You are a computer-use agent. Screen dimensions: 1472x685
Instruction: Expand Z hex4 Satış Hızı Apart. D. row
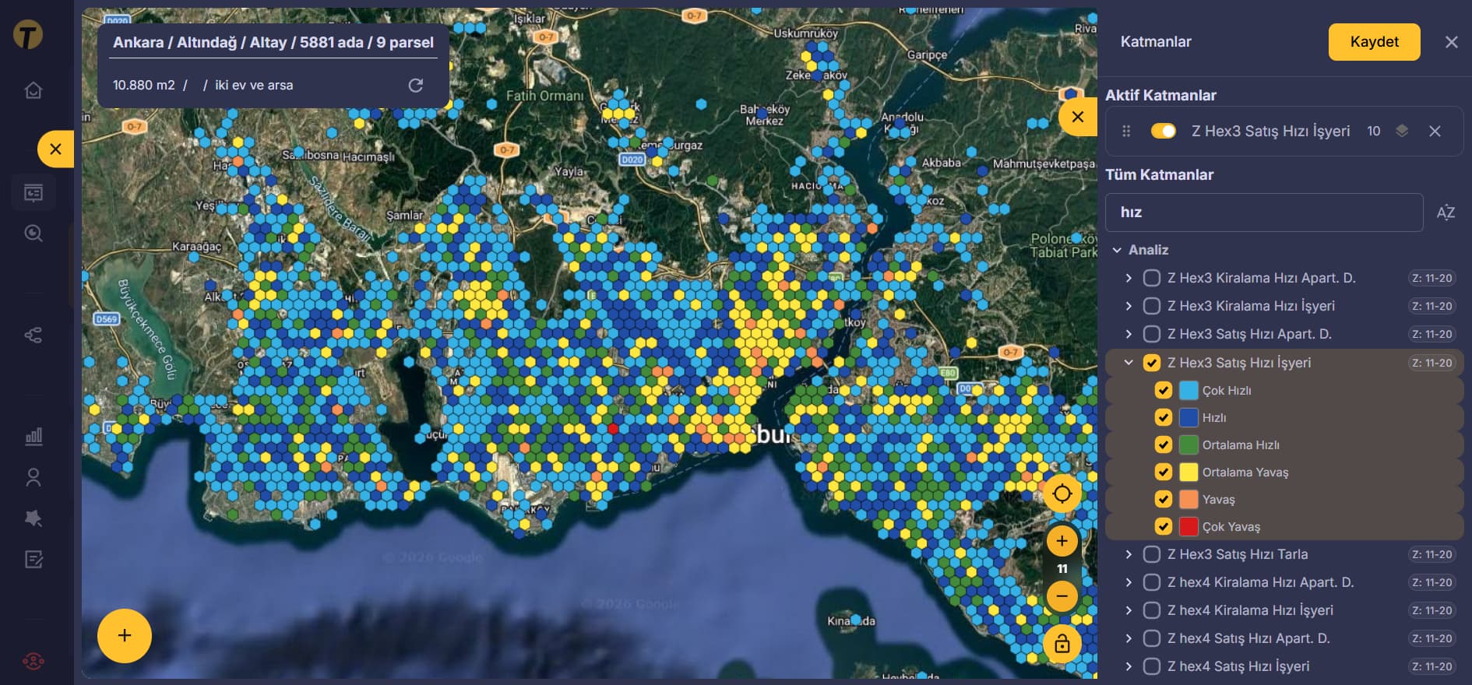coord(1129,638)
